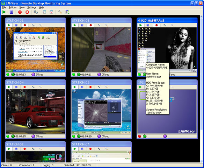This screenshot has width=204, height=168.
Task: Click the vertical scrollbar of monitoring area
Action: pyautogui.click(x=202, y=89)
